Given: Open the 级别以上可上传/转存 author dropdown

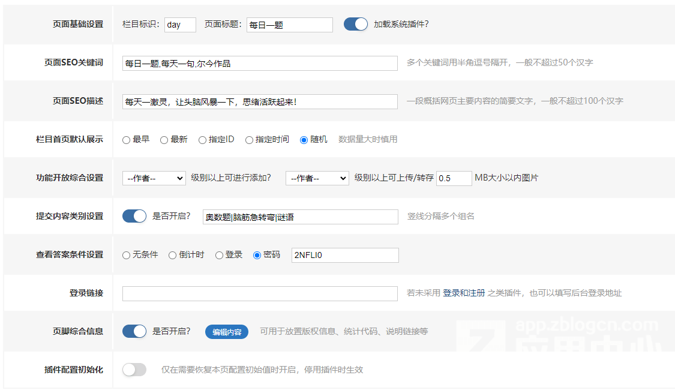Looking at the screenshot, I should click(317, 178).
